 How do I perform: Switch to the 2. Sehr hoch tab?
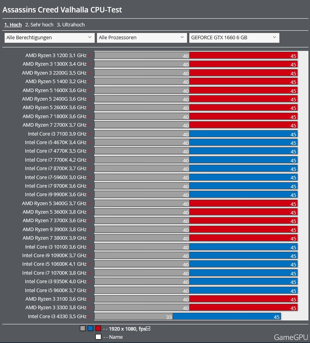click(x=39, y=25)
